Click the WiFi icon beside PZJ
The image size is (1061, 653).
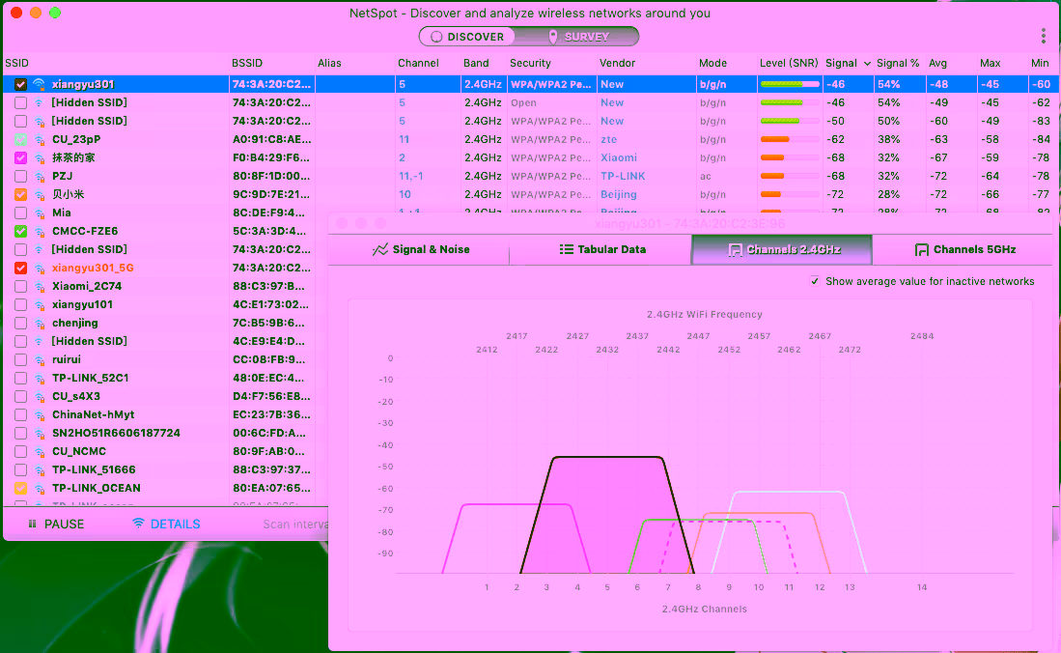pyautogui.click(x=40, y=176)
